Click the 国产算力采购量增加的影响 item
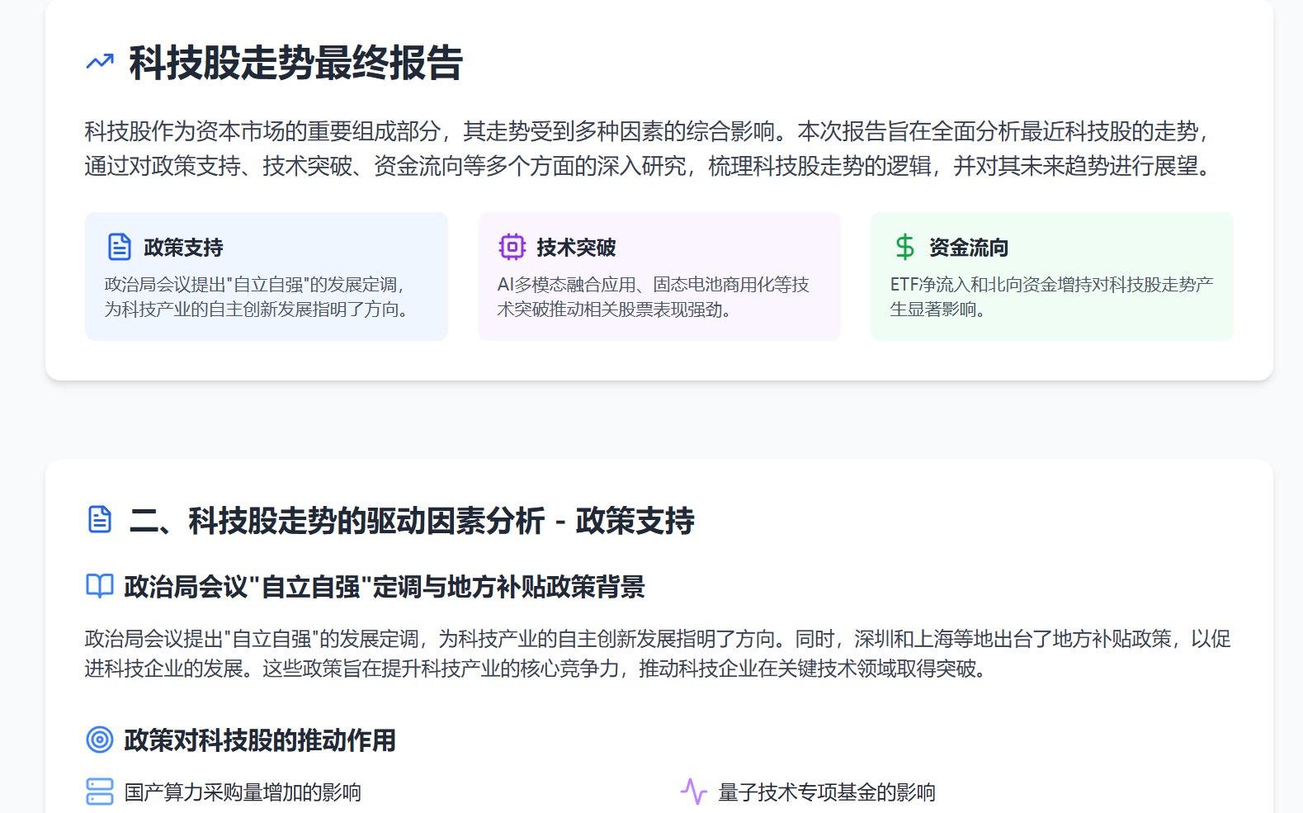Image resolution: width=1303 pixels, height=813 pixels. click(243, 792)
